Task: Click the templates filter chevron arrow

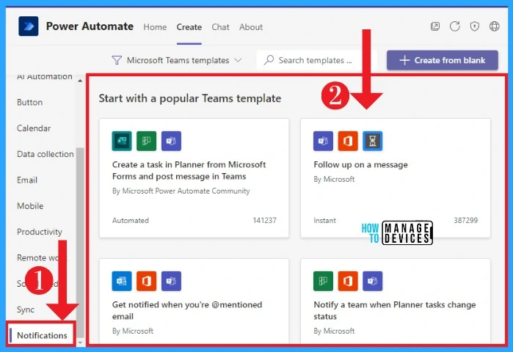Action: [239, 60]
